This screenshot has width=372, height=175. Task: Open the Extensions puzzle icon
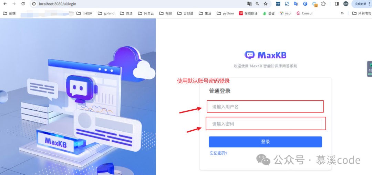[323, 4]
